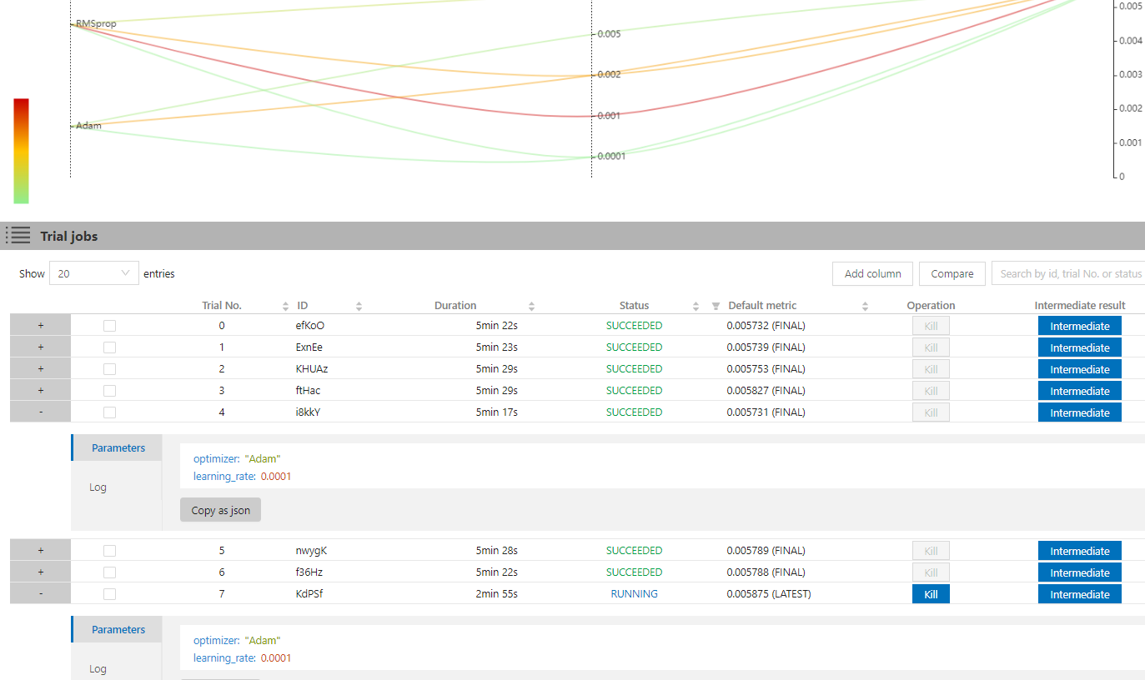Viewport: 1145px width, 680px height.
Task: Open the Parameters tab under trial i8kkY
Action: (118, 447)
